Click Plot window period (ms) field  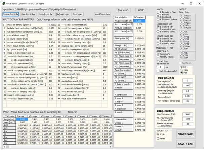coord(188,101)
